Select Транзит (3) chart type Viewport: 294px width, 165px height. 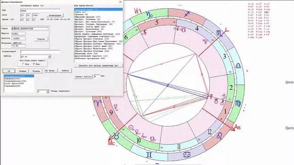(x=98, y=14)
